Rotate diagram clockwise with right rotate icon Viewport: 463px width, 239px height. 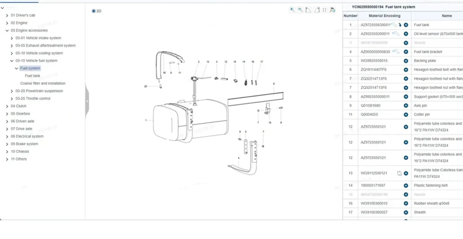[316, 10]
